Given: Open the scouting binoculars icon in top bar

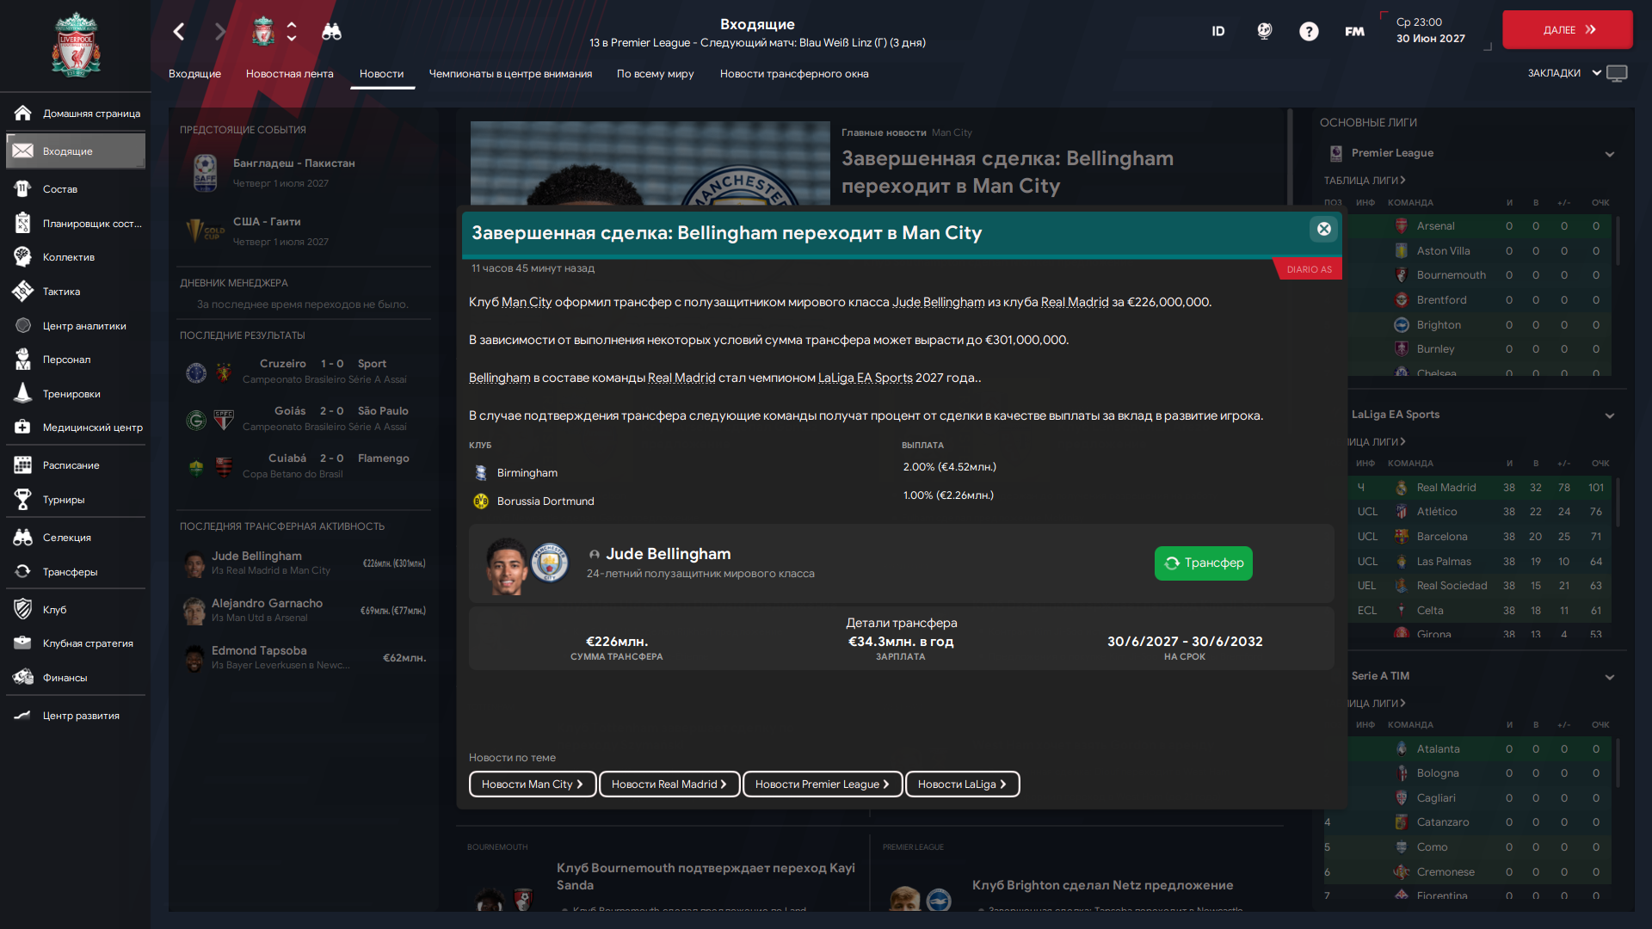Looking at the screenshot, I should (x=331, y=32).
